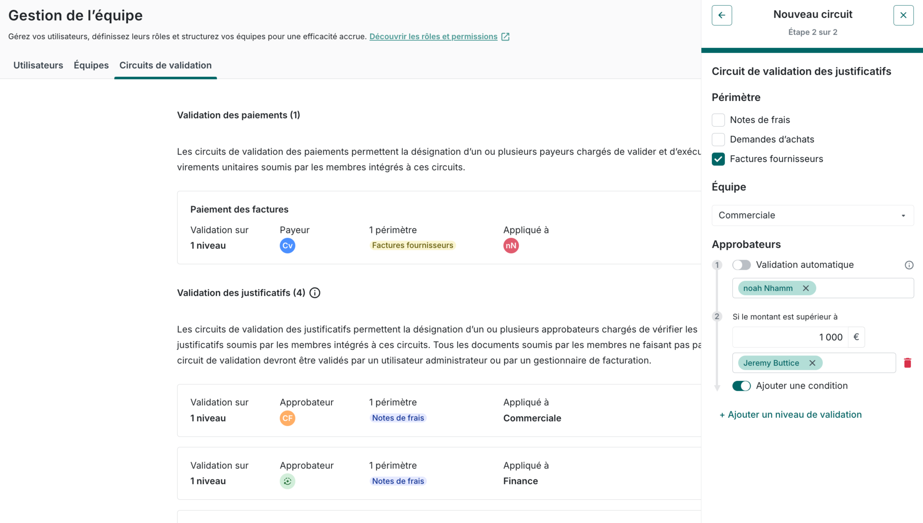Click level 2 approvers field with Jeremy Buttice
This screenshot has height=523, width=923.
[814, 363]
